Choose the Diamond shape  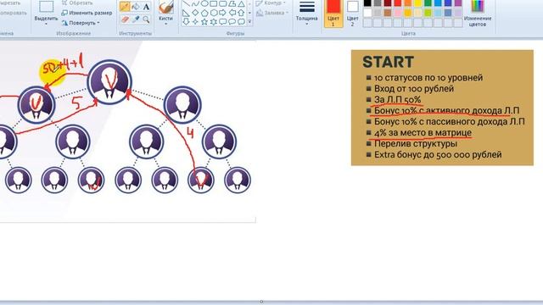pos(196,13)
